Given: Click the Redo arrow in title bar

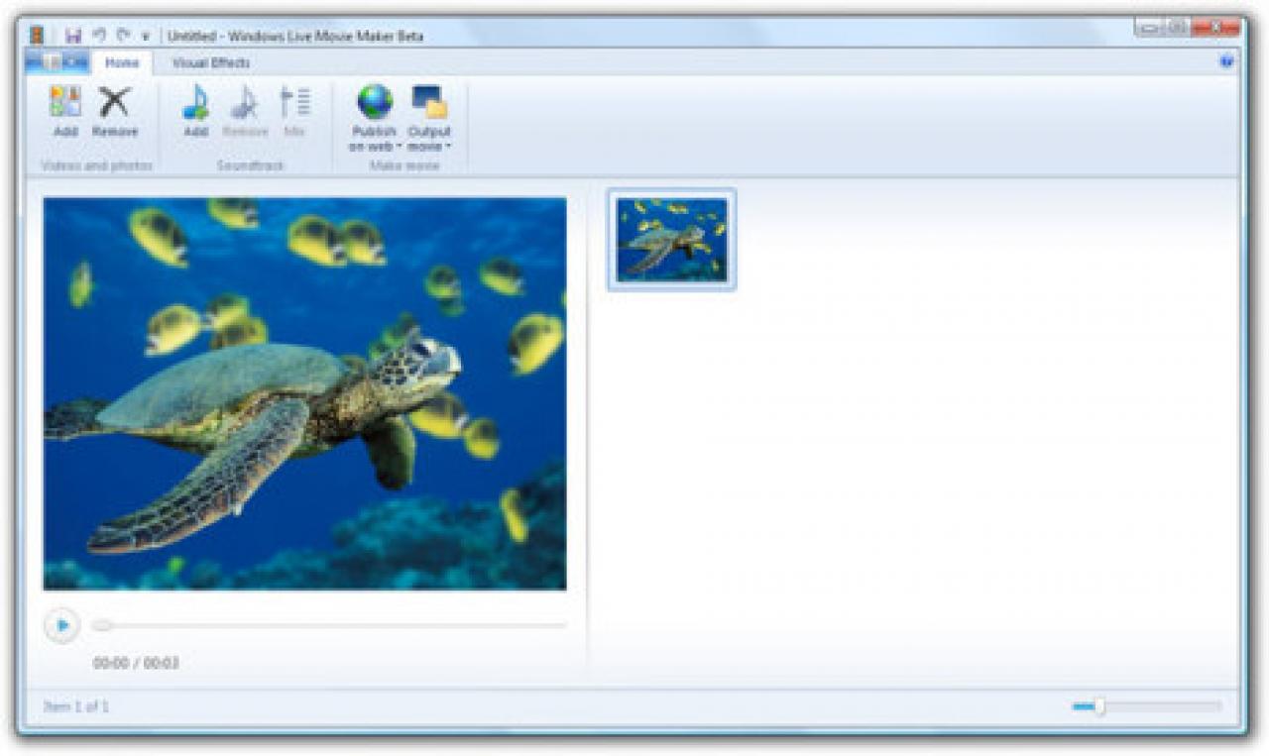Looking at the screenshot, I should (x=123, y=35).
